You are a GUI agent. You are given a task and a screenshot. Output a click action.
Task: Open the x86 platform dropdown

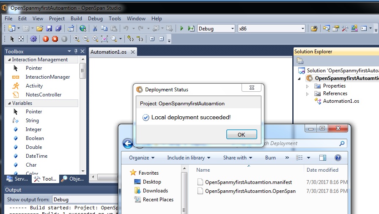[x=302, y=28]
